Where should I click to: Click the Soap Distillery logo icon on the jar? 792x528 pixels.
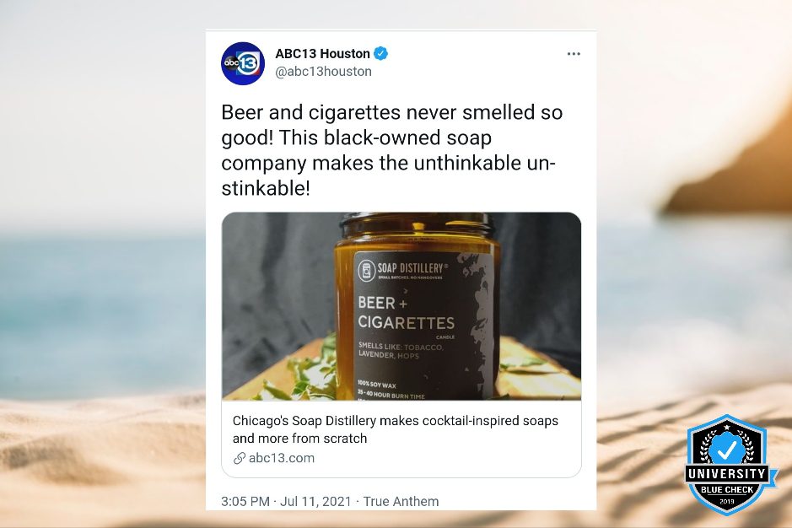tap(366, 270)
